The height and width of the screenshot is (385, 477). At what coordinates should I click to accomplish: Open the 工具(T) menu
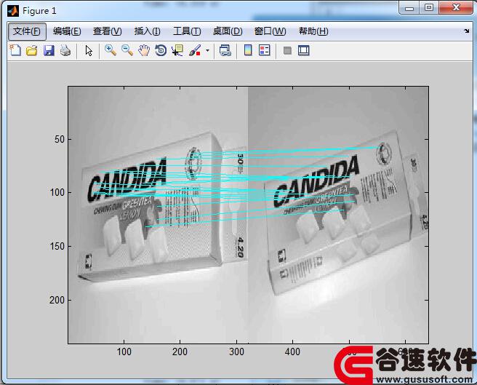pos(187,31)
